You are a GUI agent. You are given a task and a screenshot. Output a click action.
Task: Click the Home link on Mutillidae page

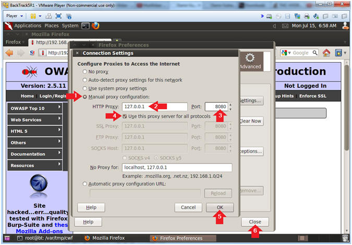coord(27,96)
